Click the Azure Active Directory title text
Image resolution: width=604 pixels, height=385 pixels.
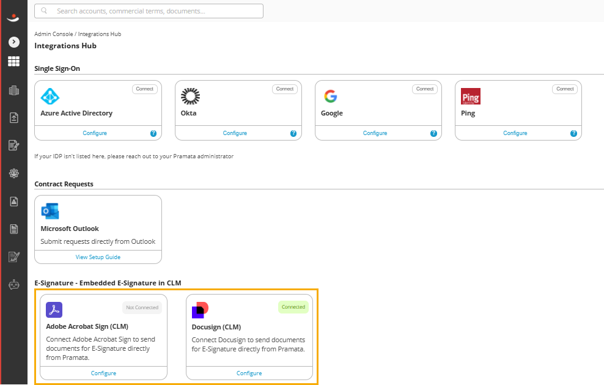(x=76, y=113)
